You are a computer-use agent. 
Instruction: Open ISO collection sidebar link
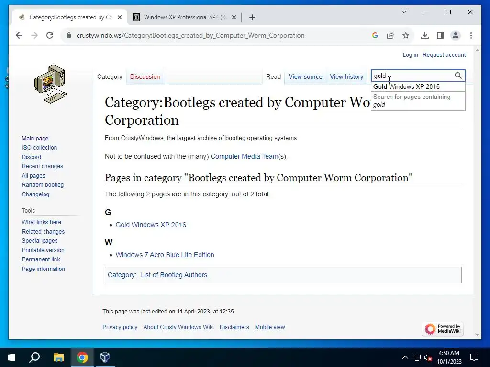(39, 148)
